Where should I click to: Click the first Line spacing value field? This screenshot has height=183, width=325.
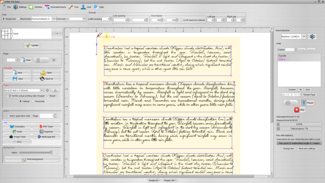click(120, 20)
